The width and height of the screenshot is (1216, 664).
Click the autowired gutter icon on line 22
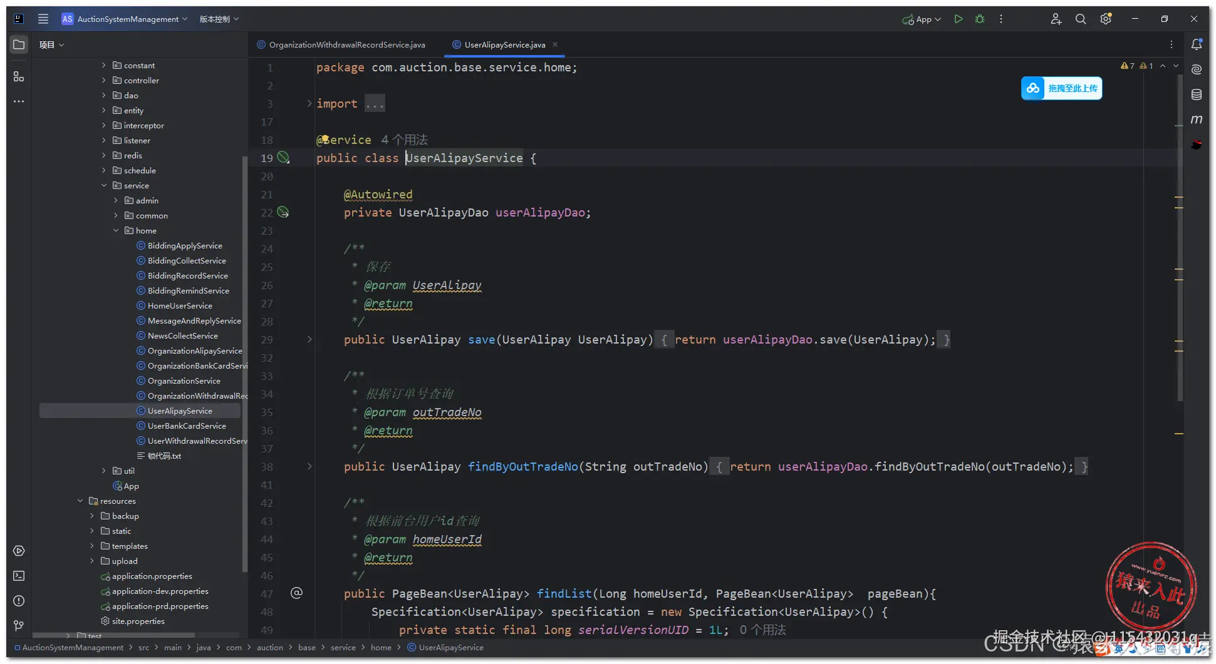pyautogui.click(x=283, y=212)
